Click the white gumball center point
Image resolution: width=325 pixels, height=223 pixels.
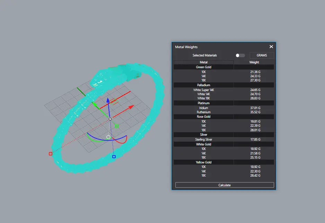tap(110, 119)
